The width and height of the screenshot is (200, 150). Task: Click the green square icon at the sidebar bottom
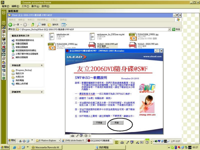coord(3,78)
